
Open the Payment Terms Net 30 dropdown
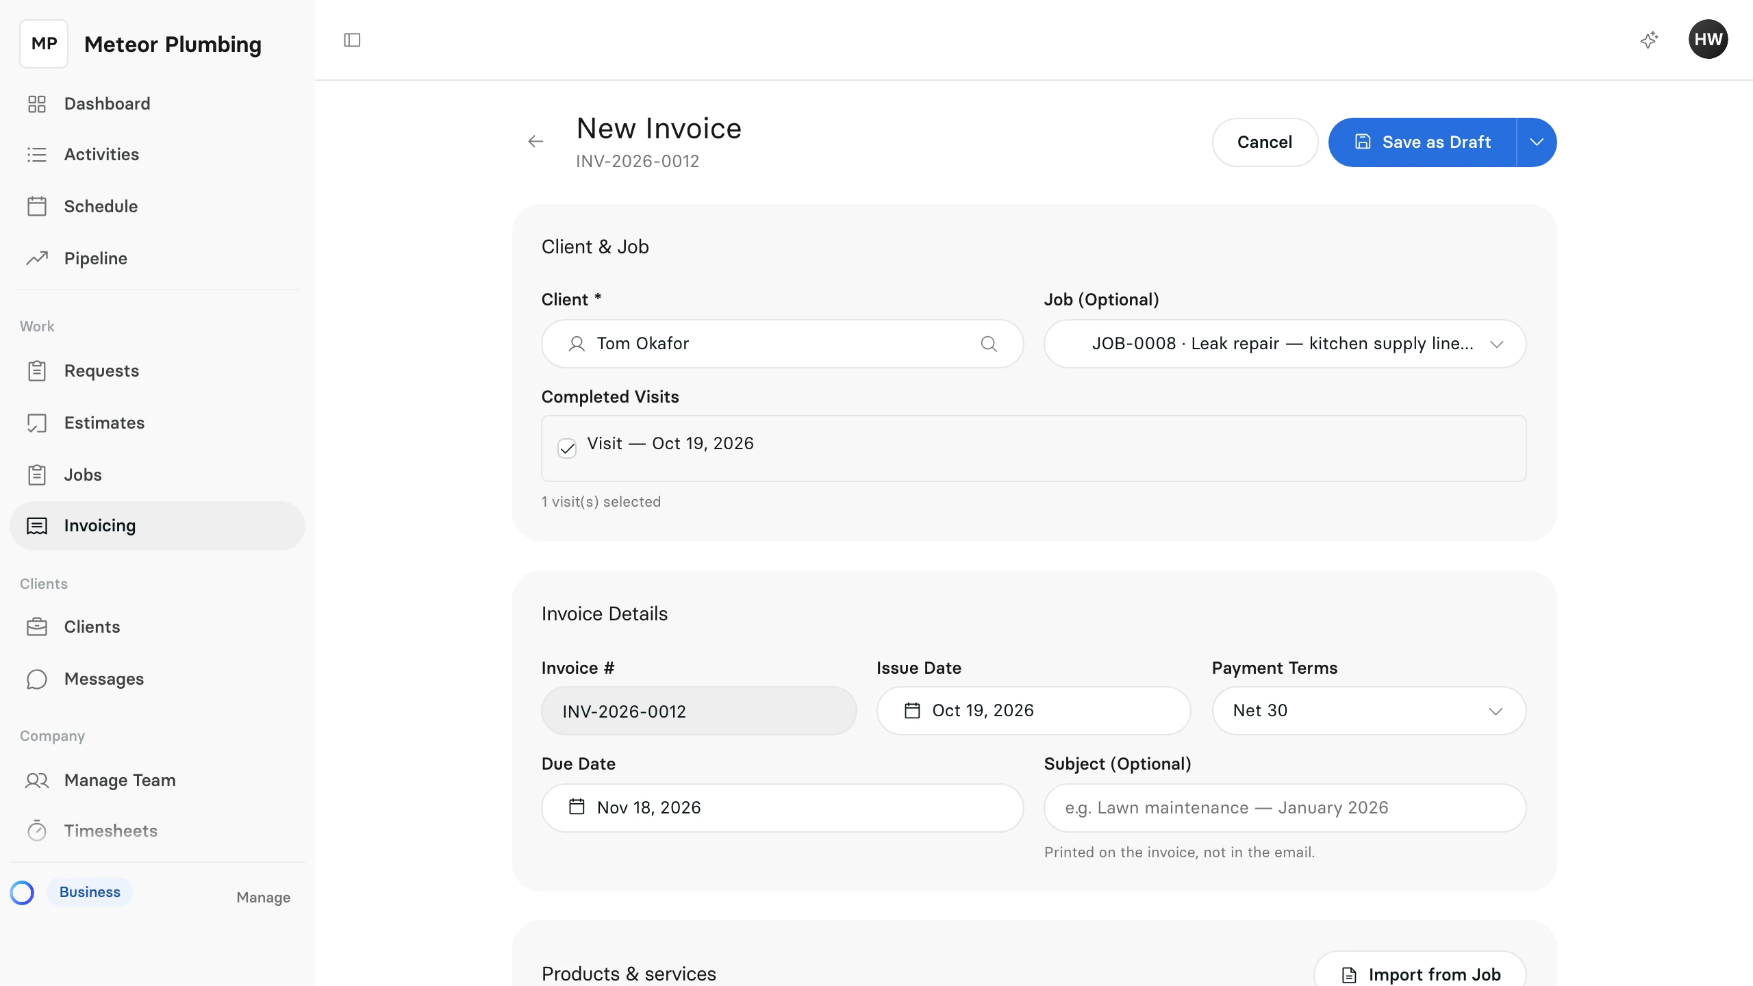(1369, 711)
